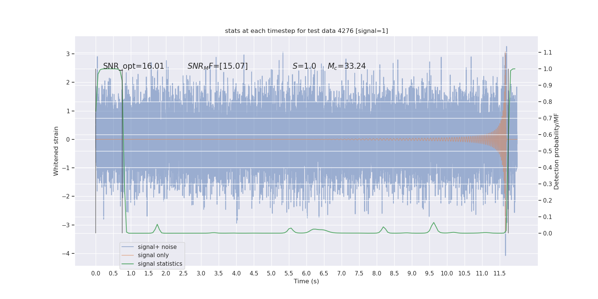Select the 'signal statistics' legend label
The height and width of the screenshot is (299, 598).
tap(160, 264)
